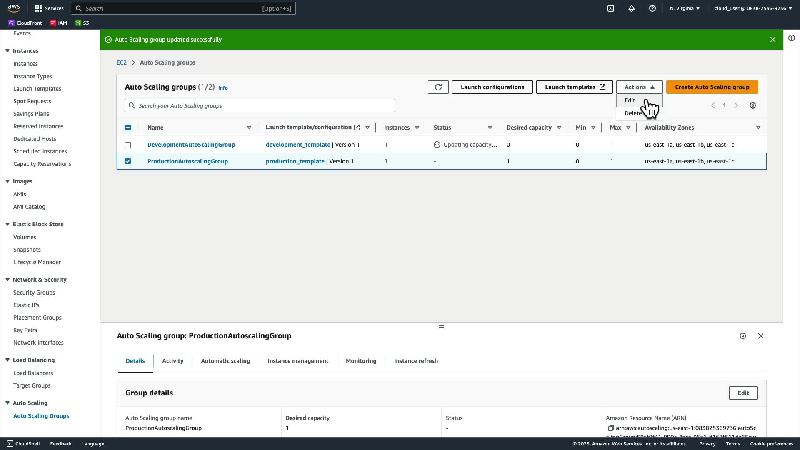Open the production_template link
Screen dimensions: 800x450
point(295,161)
